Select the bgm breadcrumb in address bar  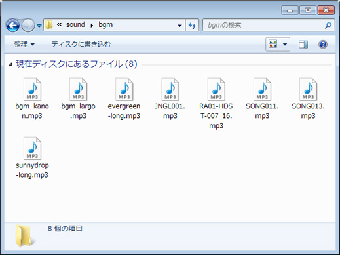click(105, 25)
